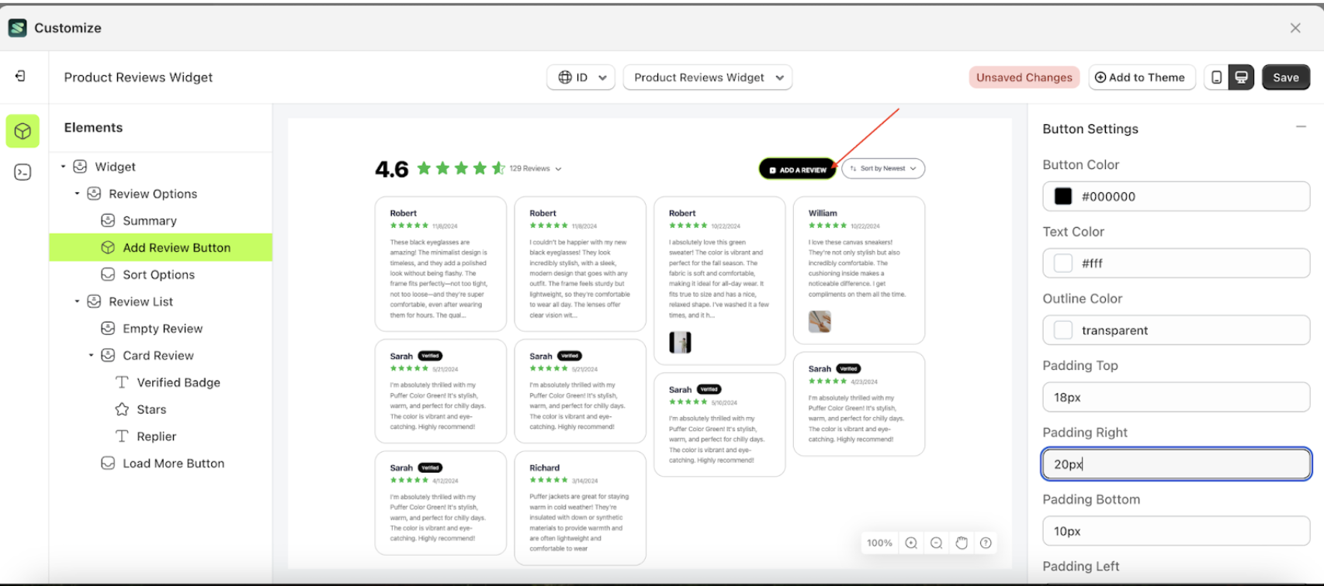Open the Product Reviews Widget dropdown
Image resolution: width=1324 pixels, height=586 pixels.
coord(708,78)
